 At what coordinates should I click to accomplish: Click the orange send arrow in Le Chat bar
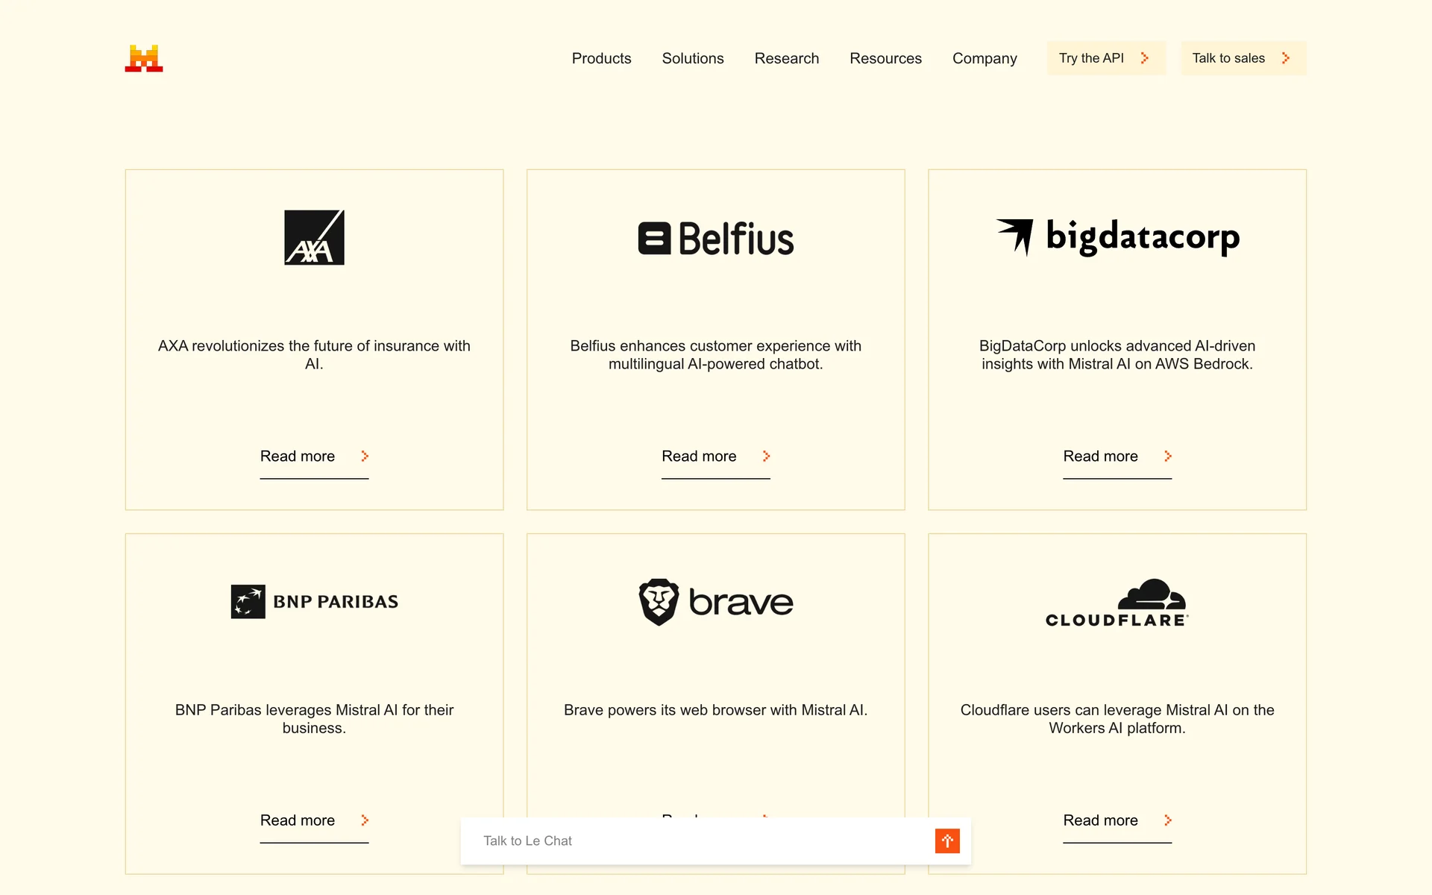point(947,841)
